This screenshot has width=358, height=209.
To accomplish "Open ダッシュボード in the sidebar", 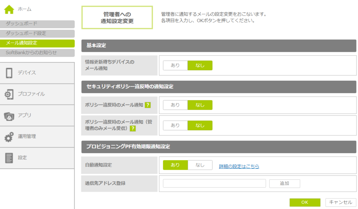I will tap(37, 24).
